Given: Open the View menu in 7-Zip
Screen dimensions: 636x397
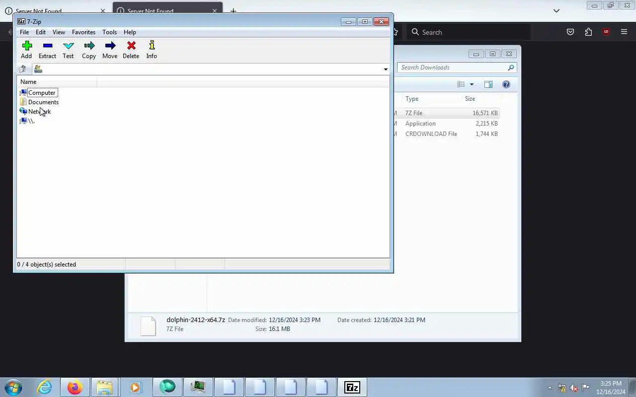Looking at the screenshot, I should coord(59,32).
